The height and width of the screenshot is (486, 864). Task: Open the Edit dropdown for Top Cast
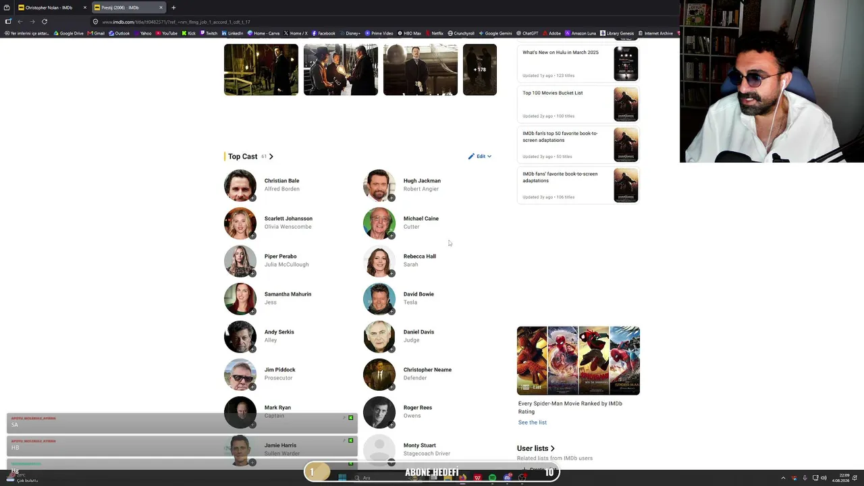[480, 157]
